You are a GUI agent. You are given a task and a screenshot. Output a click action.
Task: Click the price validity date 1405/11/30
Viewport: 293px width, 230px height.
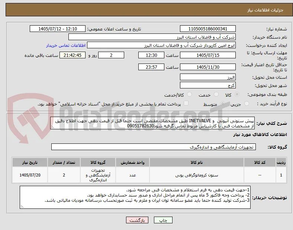pos(208,67)
